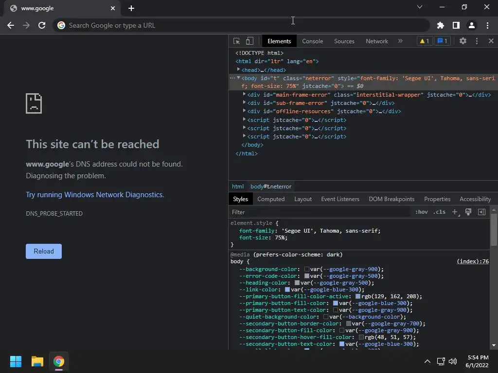The width and height of the screenshot is (498, 373).
Task: Expand the sub-frame-error div
Action: [244, 102]
